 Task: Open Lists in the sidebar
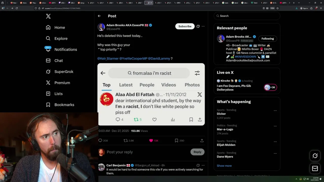pos(54,94)
